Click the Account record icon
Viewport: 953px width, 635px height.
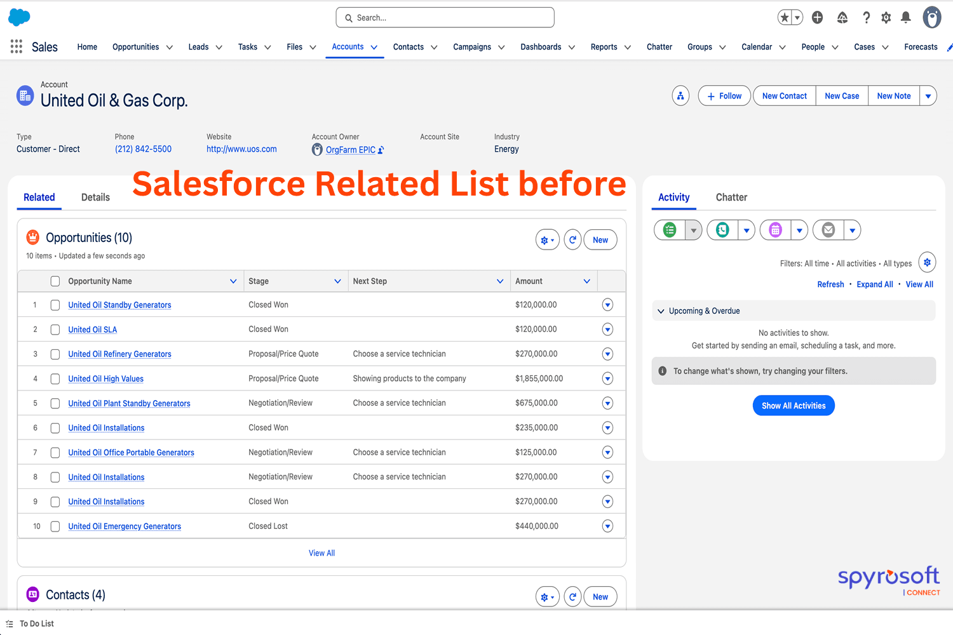pos(25,96)
